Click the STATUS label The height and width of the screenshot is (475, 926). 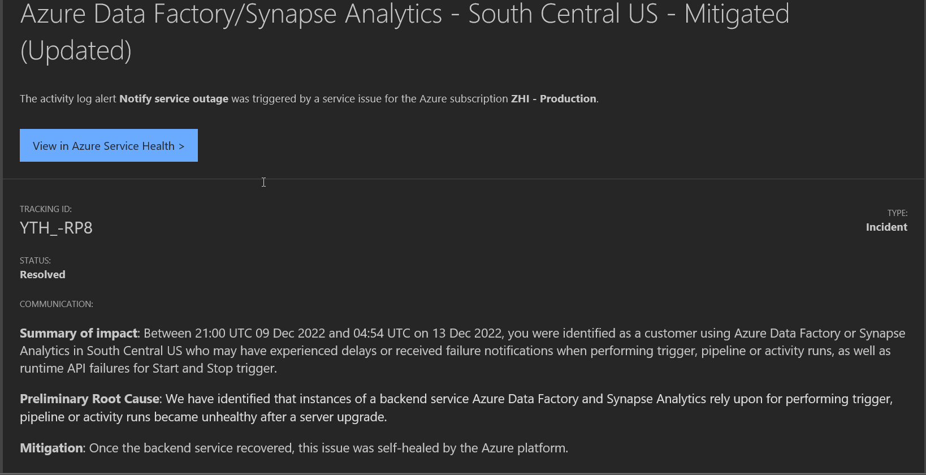point(35,261)
